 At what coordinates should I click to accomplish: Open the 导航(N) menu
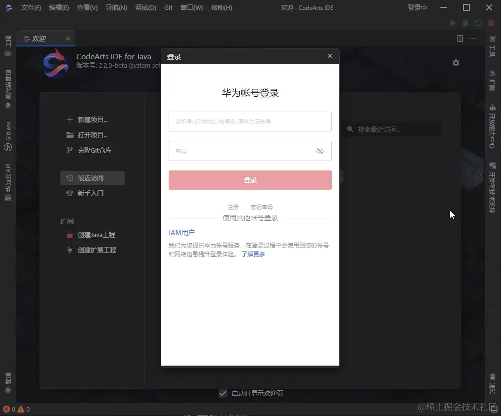(x=116, y=8)
